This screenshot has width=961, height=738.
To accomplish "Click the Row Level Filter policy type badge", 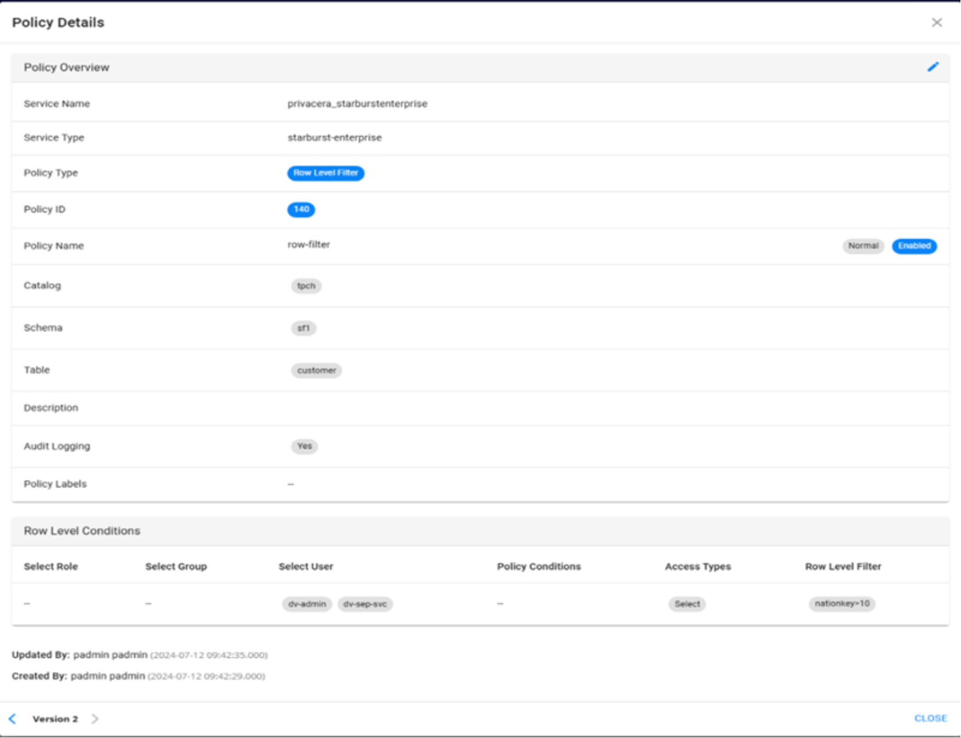I will (325, 173).
